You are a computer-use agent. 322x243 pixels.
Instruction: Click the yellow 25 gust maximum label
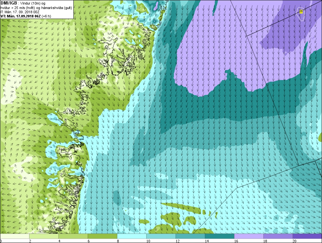click(301, 12)
